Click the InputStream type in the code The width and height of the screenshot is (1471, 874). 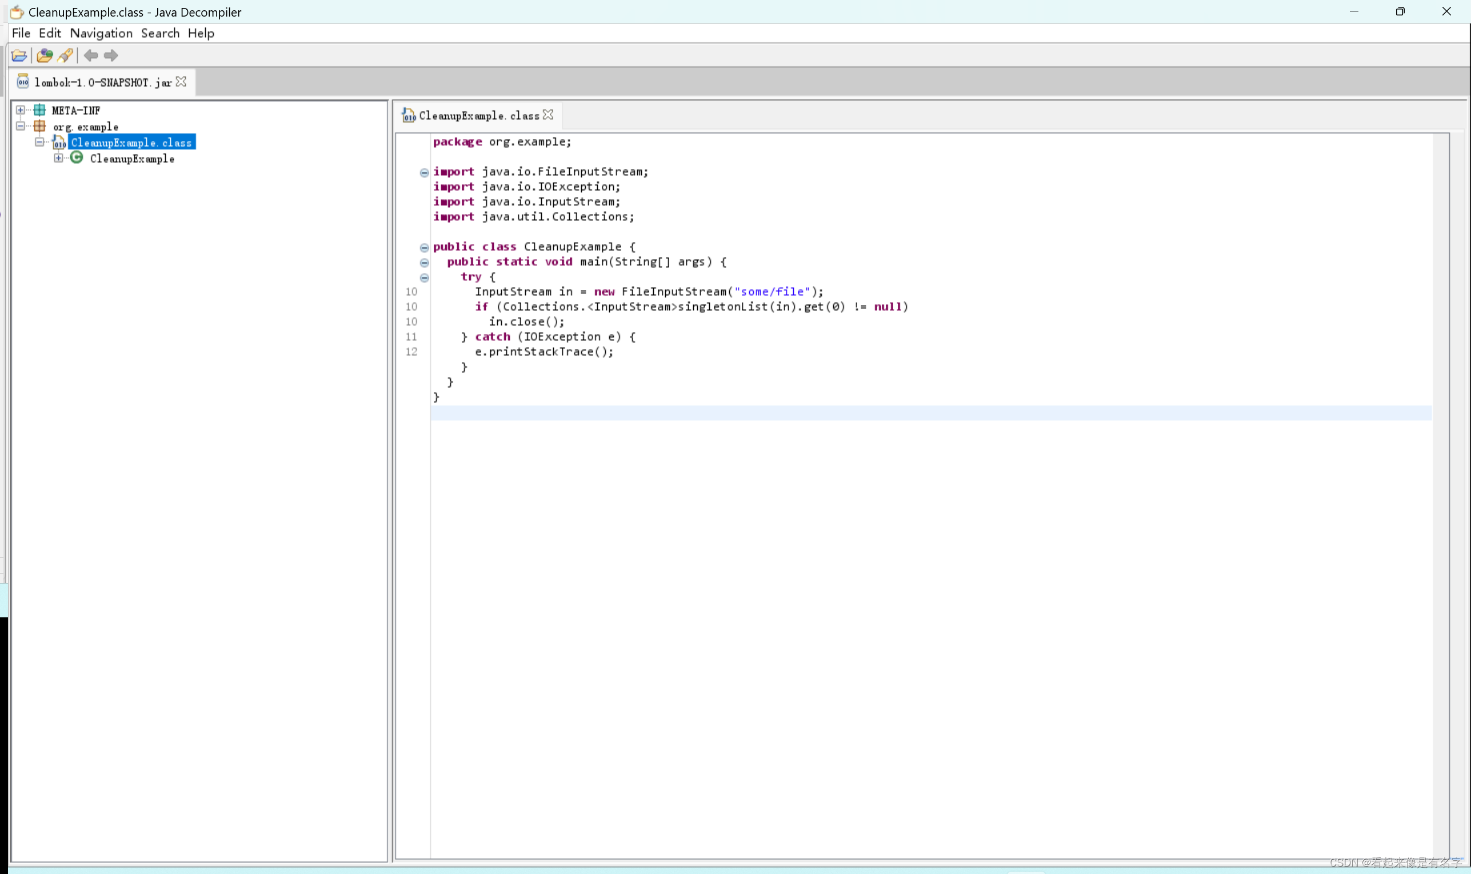[x=513, y=292]
